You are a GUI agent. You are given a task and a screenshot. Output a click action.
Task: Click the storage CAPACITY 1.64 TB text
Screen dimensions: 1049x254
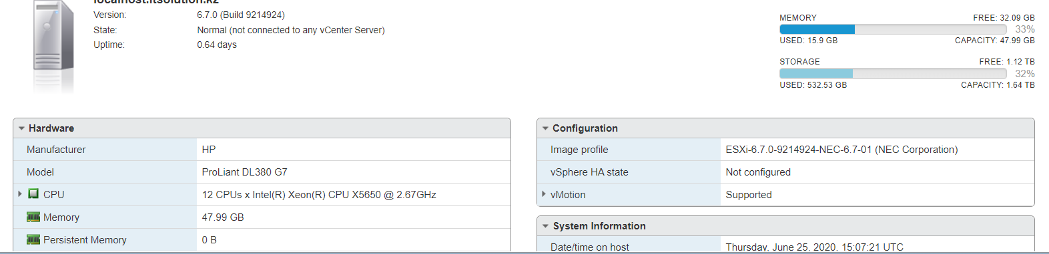point(998,85)
